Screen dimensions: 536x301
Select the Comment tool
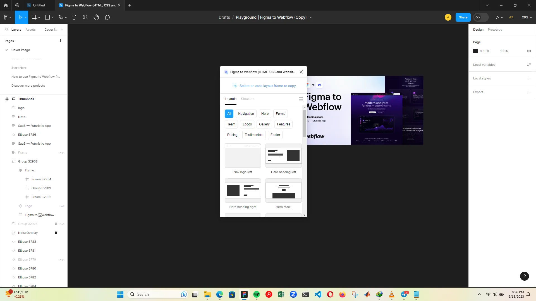click(107, 17)
